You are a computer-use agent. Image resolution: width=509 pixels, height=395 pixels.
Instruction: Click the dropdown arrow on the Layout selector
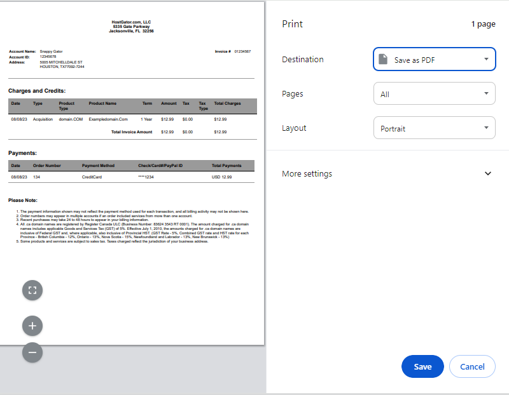click(x=488, y=128)
